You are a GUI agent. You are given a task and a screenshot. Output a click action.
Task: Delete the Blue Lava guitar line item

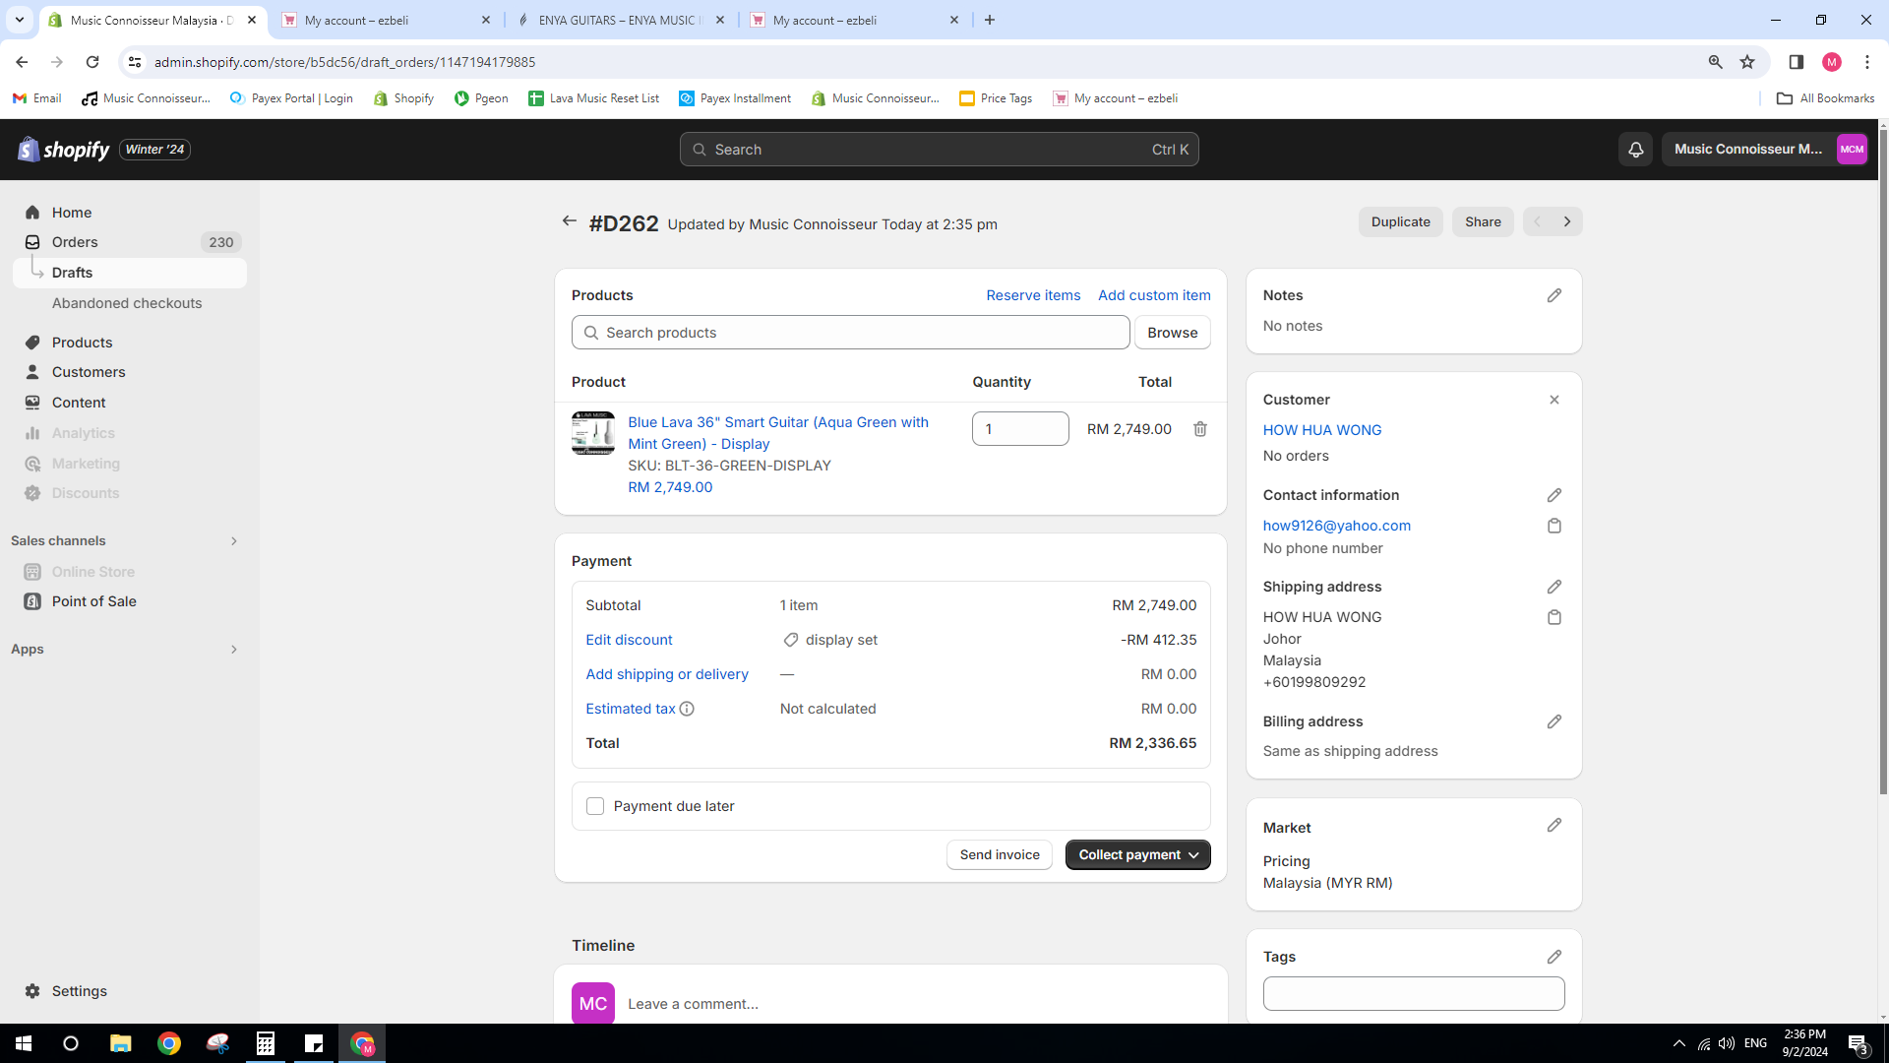click(1199, 429)
